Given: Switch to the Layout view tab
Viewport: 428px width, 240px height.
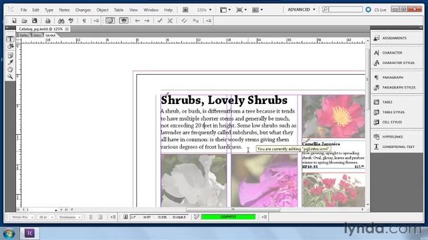Looking at the screenshot, I should coord(51,35).
